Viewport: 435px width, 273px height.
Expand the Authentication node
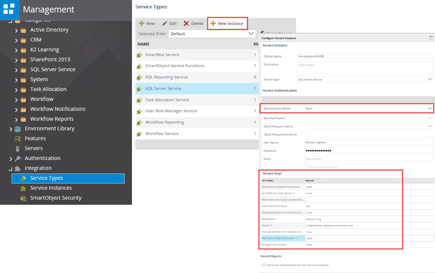pos(10,159)
